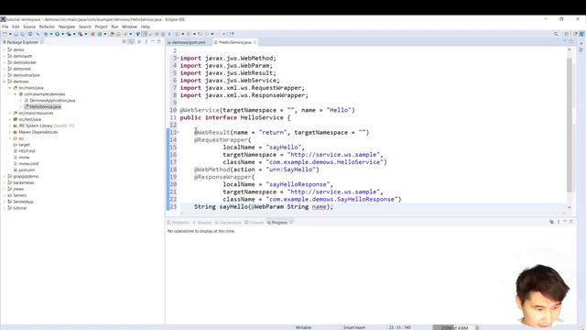The width and height of the screenshot is (586, 330).
Task: Click the editor vertical scrollbar
Action: (x=570, y=126)
